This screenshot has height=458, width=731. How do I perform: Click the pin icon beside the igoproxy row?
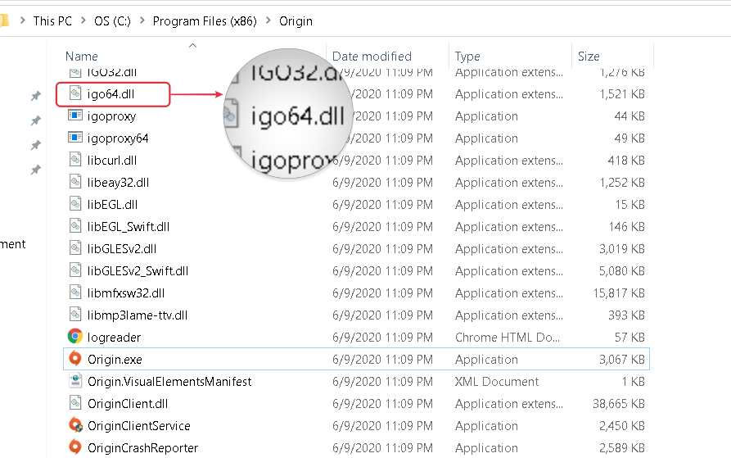36,120
